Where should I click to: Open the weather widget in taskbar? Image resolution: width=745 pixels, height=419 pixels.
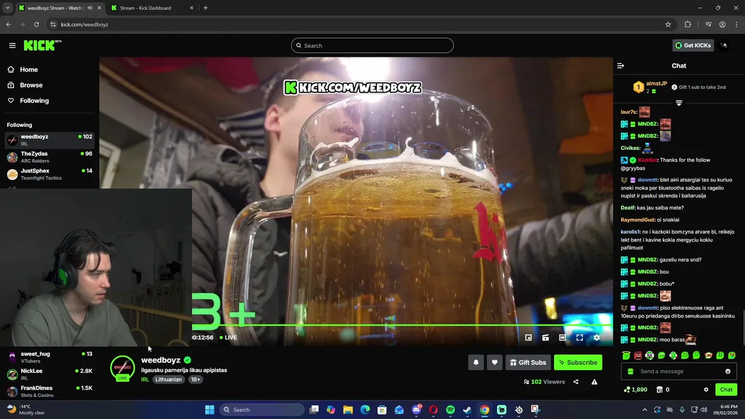25,410
